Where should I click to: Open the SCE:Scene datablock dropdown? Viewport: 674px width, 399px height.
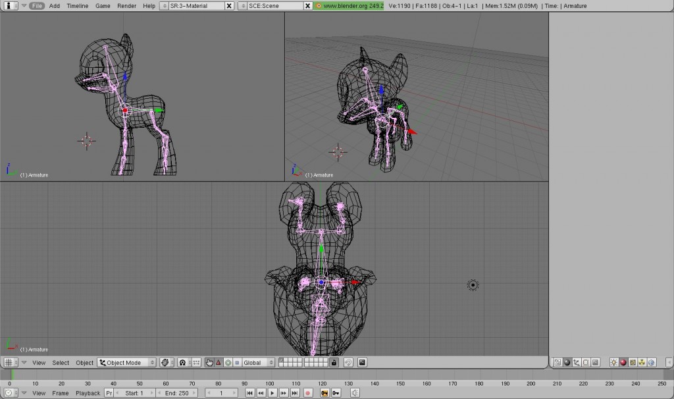(263, 5)
